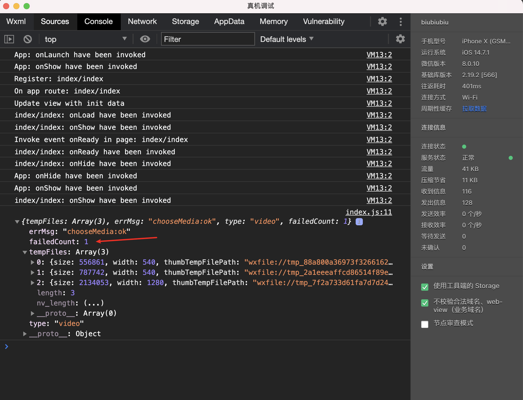This screenshot has height=400, width=523.
Task: Open devtools settings gear in tab bar
Action: [x=382, y=21]
